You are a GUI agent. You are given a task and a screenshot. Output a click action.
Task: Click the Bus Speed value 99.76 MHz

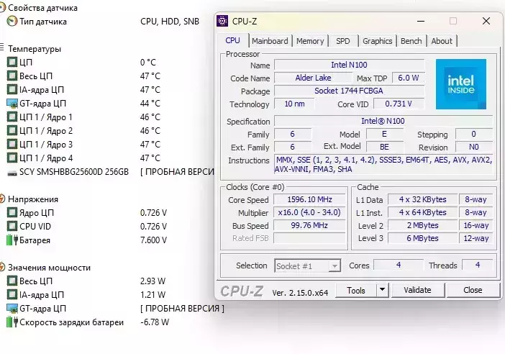pyautogui.click(x=309, y=225)
